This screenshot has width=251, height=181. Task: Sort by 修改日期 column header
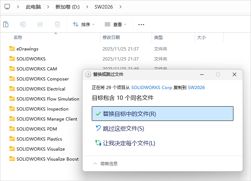[111, 38]
